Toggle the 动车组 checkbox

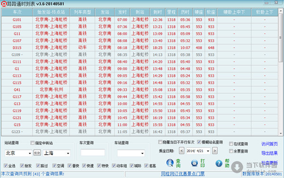tap(114, 166)
